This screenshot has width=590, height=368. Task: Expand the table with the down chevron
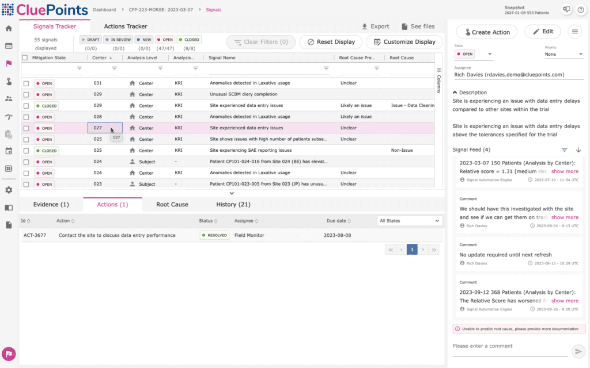[232, 193]
